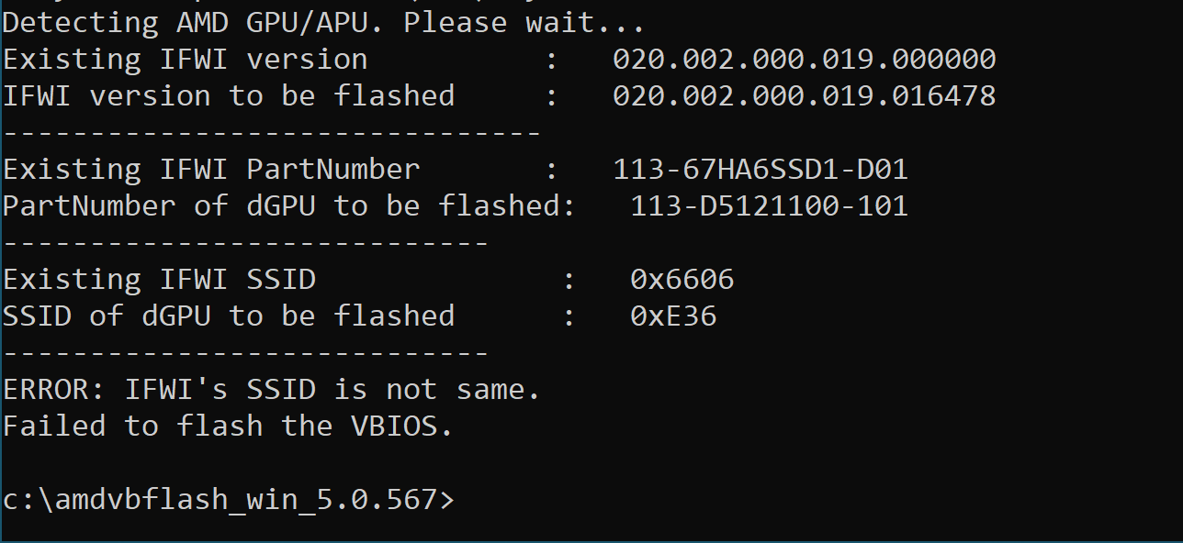Click the dGPU SSID value 0xE36

tap(673, 316)
